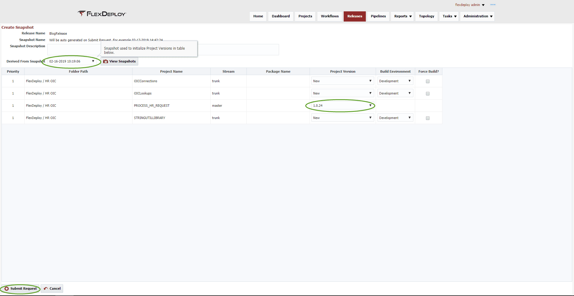
Task: Click the Project Version column header
Action: pyautogui.click(x=343, y=71)
